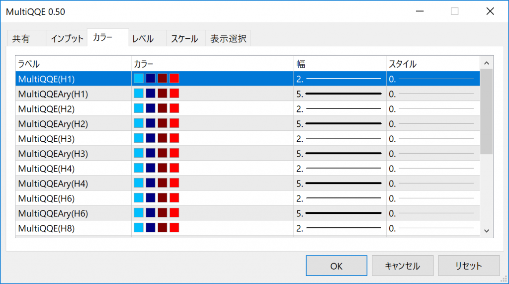Go to the 表示選択 tab

(228, 39)
